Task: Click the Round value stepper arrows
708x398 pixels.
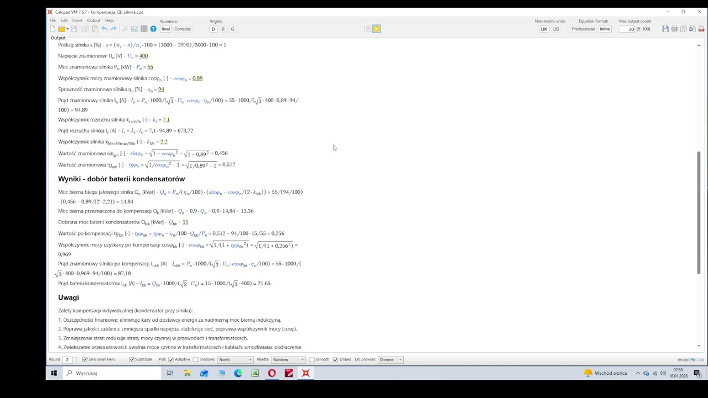Action: (76, 359)
